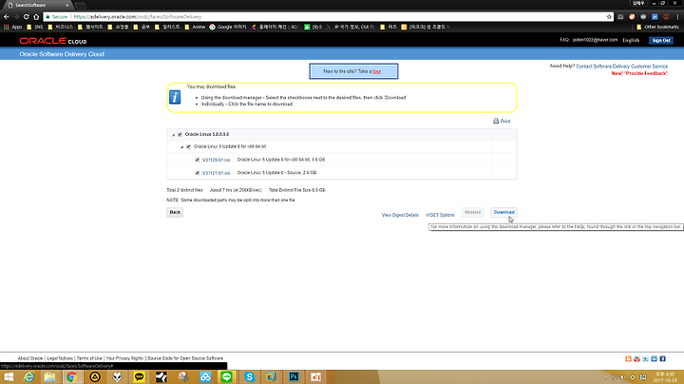Open the Anime bookmarks folder
This screenshot has width=684, height=384.
[x=195, y=27]
